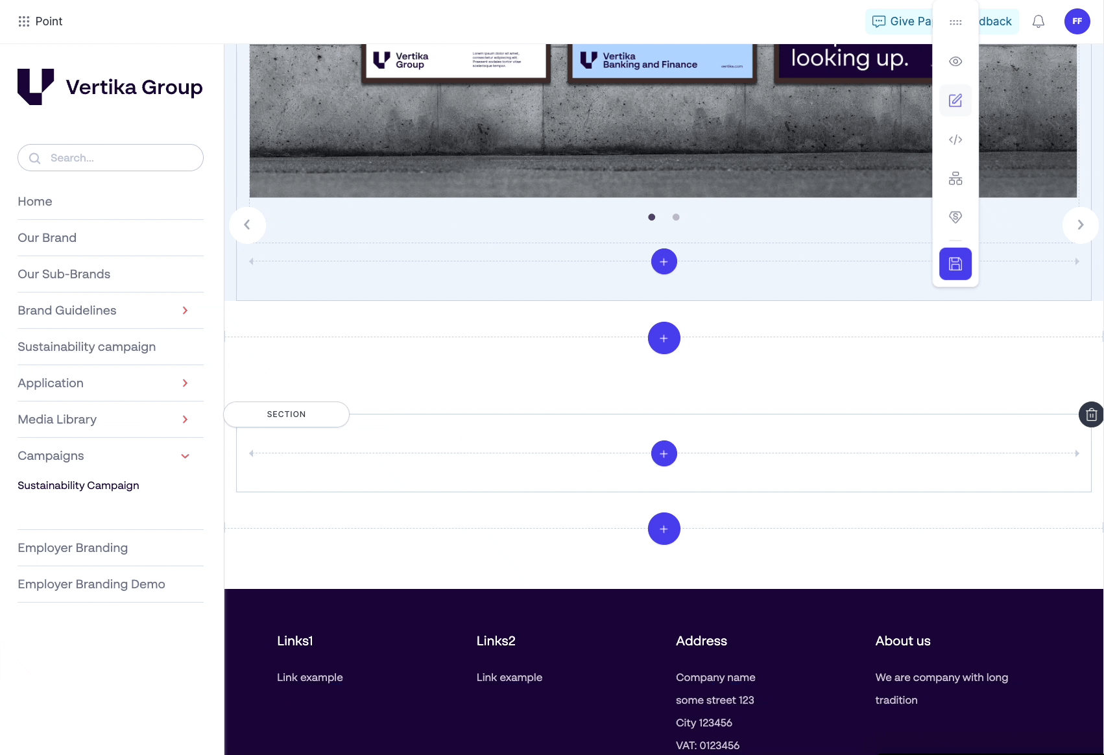The width and height of the screenshot is (1104, 755).
Task: Open the Point app grid menu
Action: [24, 21]
